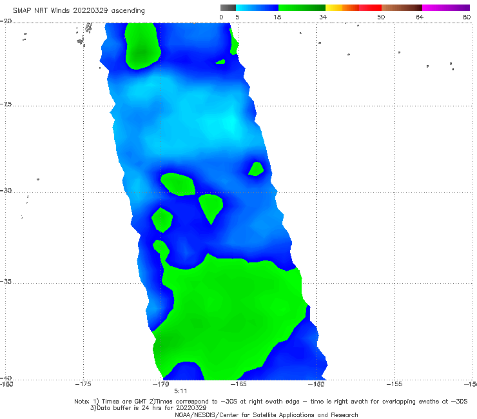Screen dimensions: 477x419
Task: Click the swath time label "5:11"
Action: [x=180, y=391]
